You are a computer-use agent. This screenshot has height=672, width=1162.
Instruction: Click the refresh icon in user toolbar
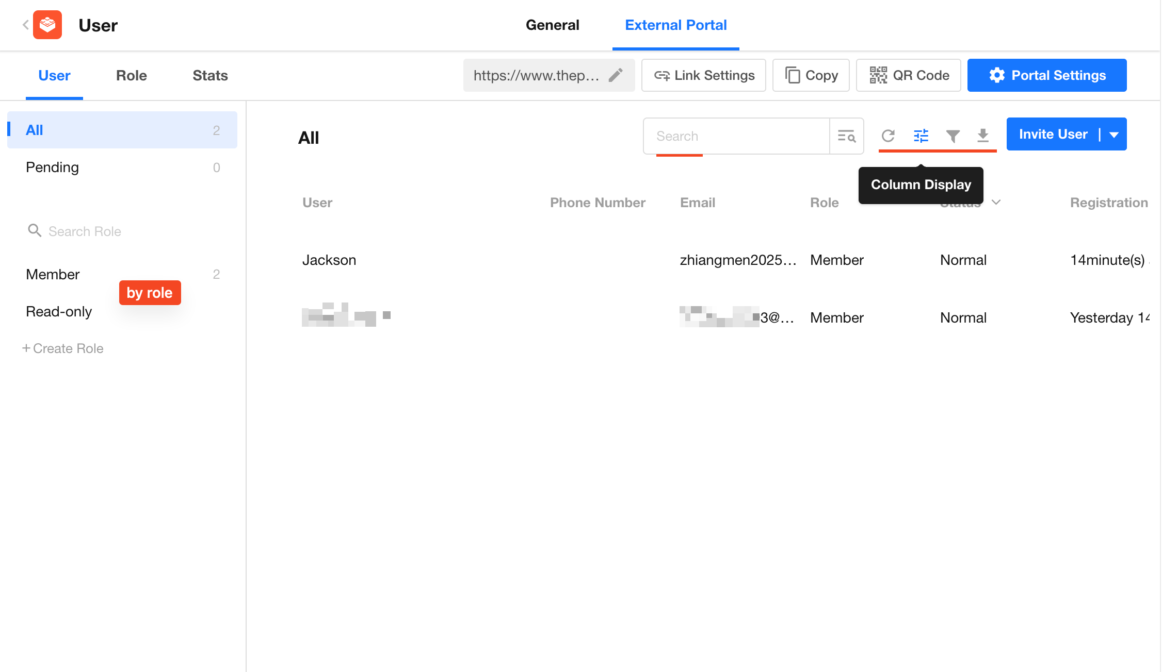888,136
